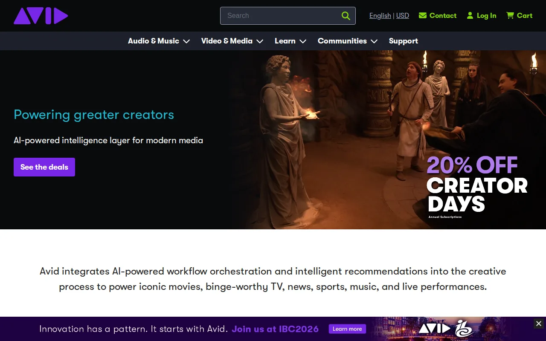Close the IBC2026 bottom banner
This screenshot has height=341, width=546.
click(x=539, y=324)
